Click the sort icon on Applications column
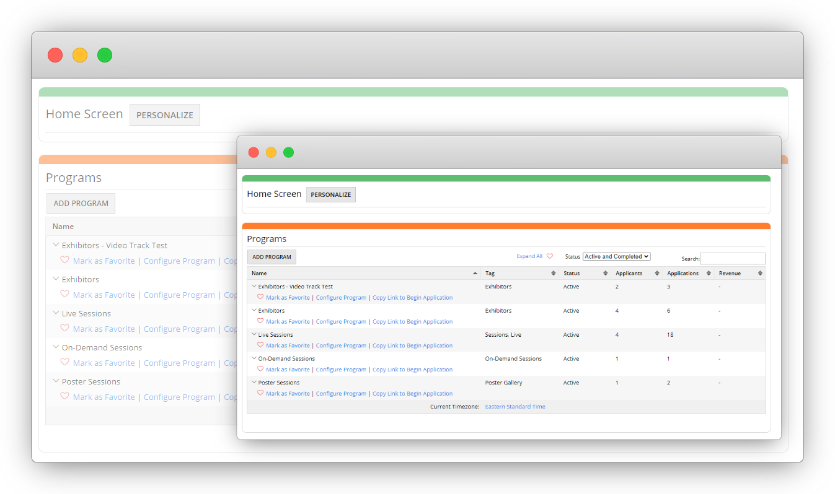Viewport: 835px width, 494px height. pyautogui.click(x=708, y=272)
